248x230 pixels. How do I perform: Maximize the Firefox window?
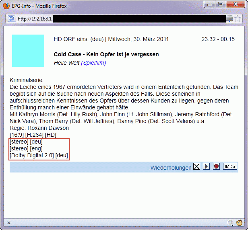[x=221, y=4]
